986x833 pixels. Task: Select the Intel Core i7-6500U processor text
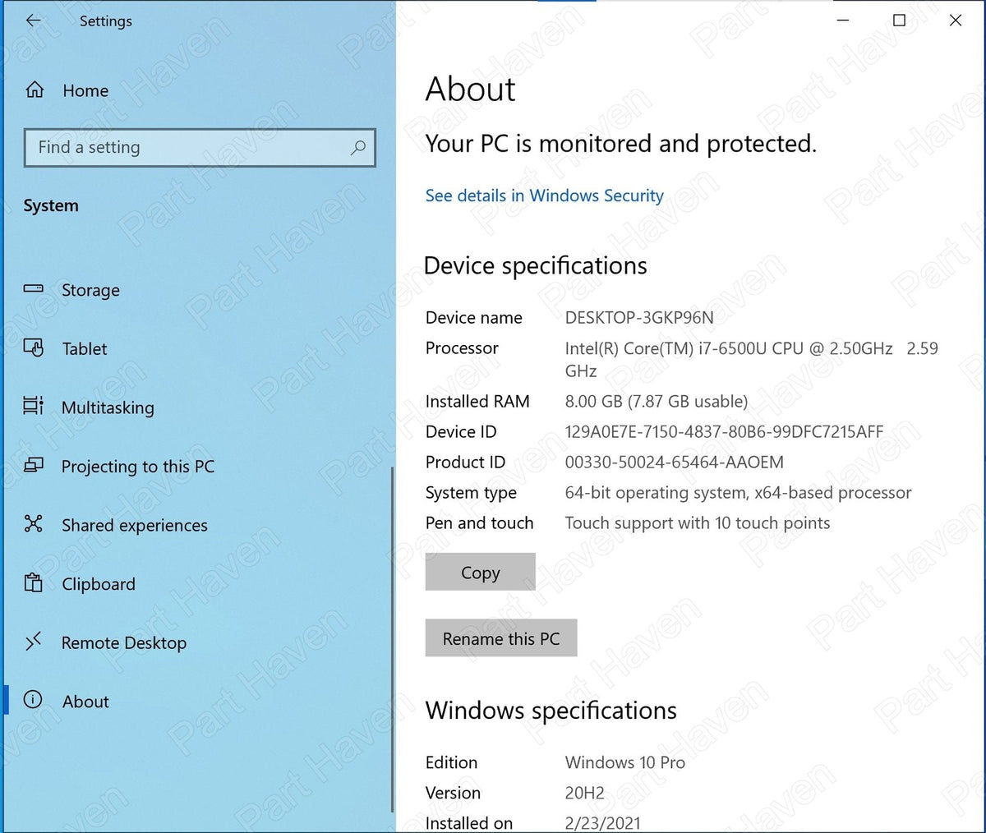pyautogui.click(x=751, y=359)
